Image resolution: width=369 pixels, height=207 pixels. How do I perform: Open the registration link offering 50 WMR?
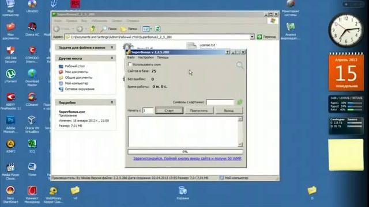tap(187, 159)
